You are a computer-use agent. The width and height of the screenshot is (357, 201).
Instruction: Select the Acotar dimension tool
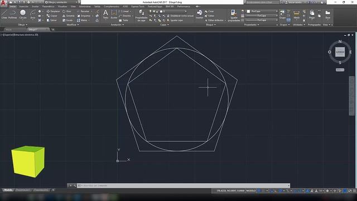coord(114,14)
